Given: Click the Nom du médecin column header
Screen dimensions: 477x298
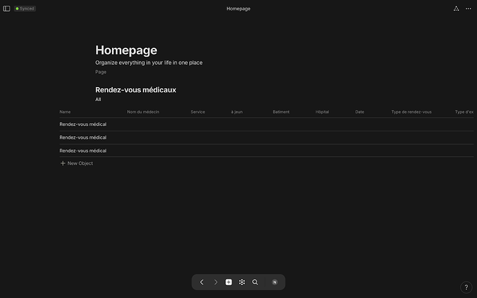Looking at the screenshot, I should 143,112.
